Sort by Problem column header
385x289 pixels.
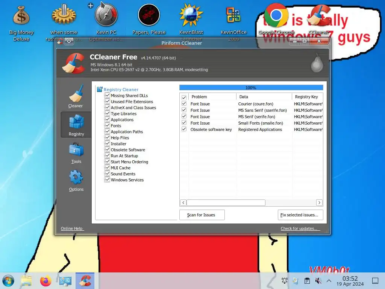[x=212, y=97]
